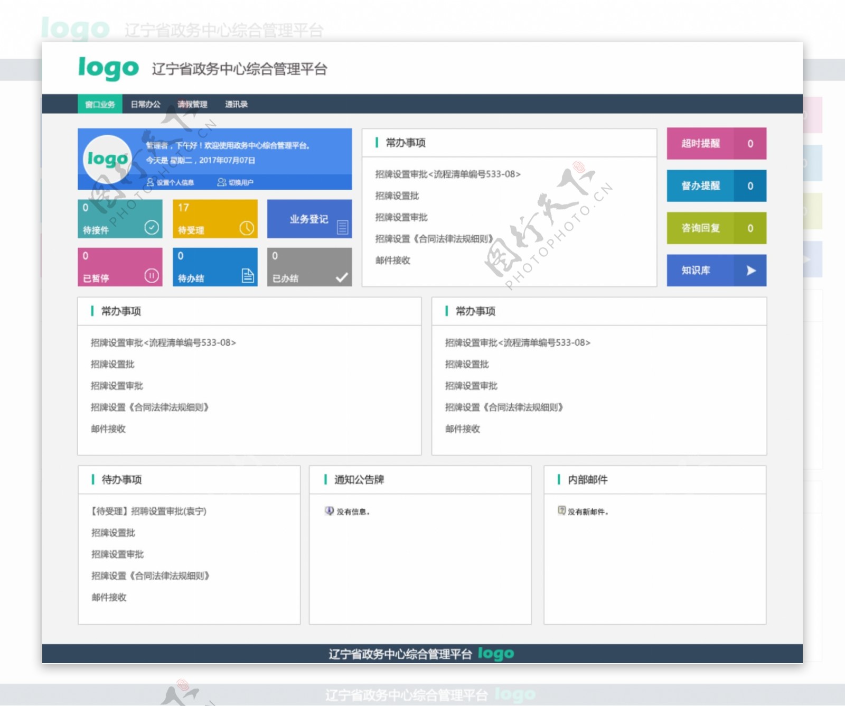Click the document icon on 待办结 tile

tap(248, 275)
